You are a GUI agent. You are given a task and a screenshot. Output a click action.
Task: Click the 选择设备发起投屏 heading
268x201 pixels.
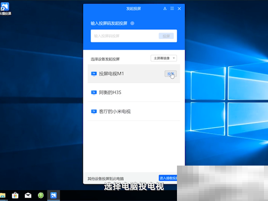pyautogui.click(x=105, y=59)
